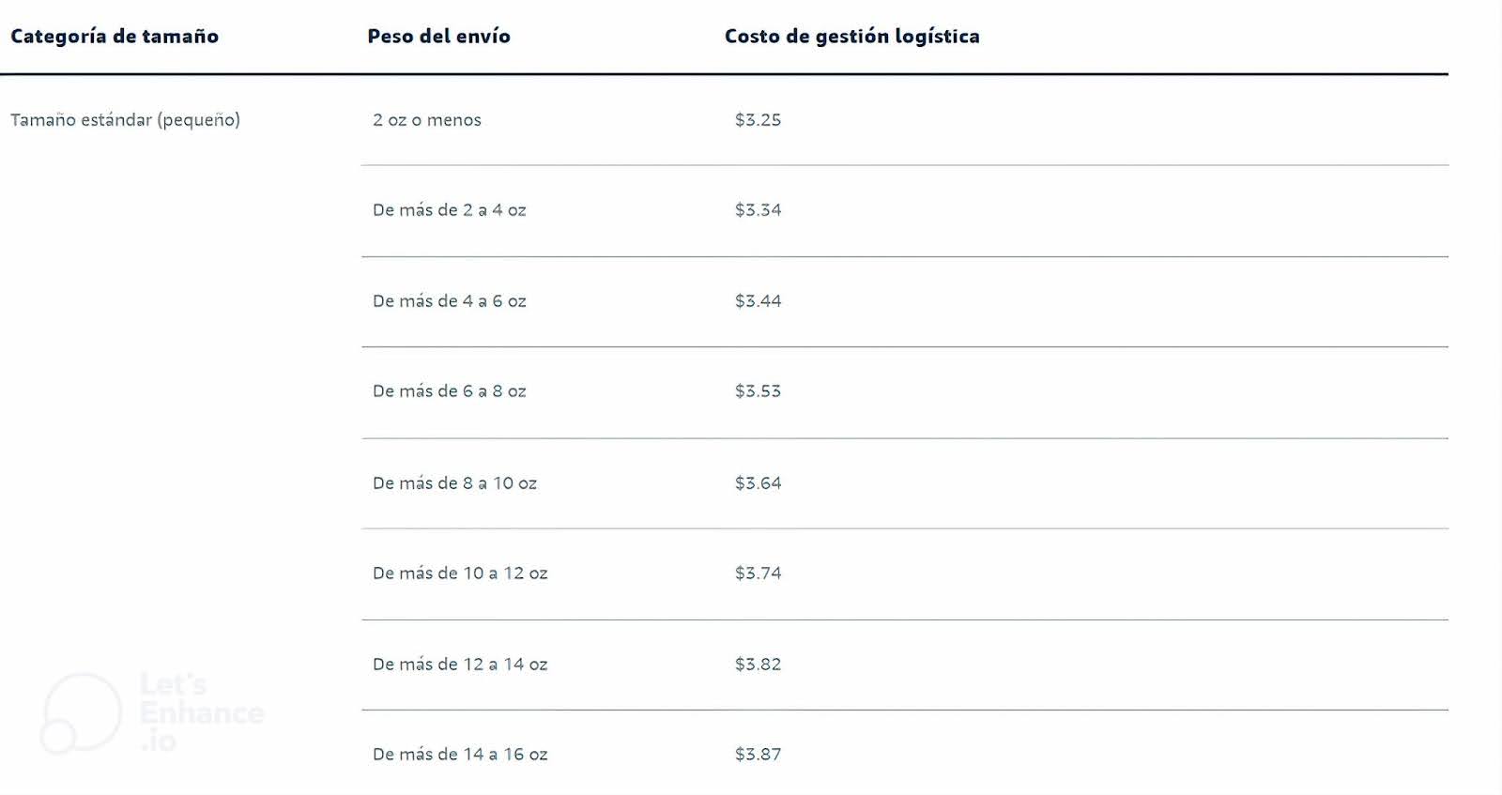1502x795 pixels.
Task: Click the 'De más de 12 a 14 oz' cell
Action: (459, 665)
